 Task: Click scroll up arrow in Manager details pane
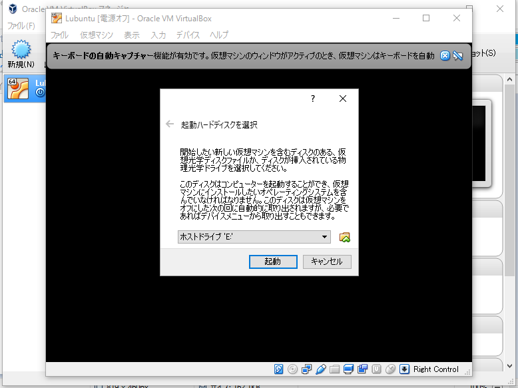[x=509, y=79]
